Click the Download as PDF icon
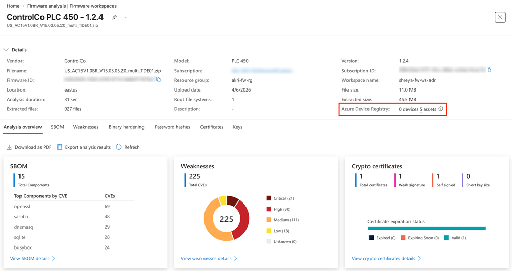This screenshot has width=512, height=271. (9, 147)
